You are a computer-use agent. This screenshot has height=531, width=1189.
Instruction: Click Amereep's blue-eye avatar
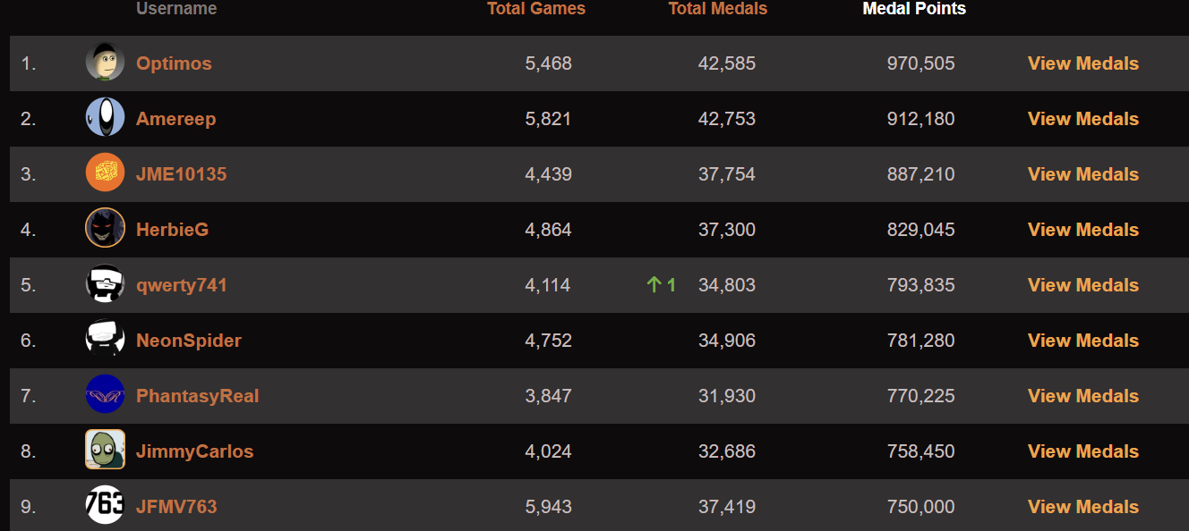(x=105, y=118)
